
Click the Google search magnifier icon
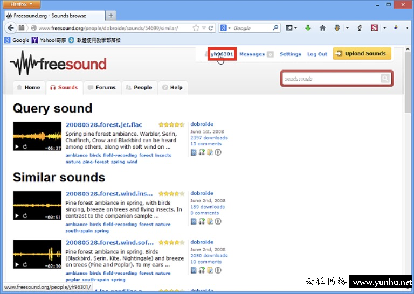[275, 27]
